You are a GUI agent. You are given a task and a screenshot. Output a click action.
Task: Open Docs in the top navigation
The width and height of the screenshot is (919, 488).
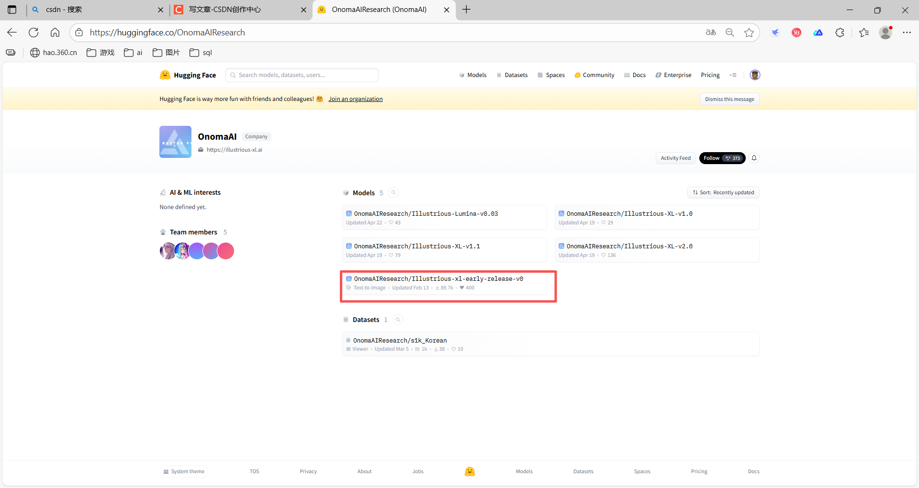click(635, 75)
